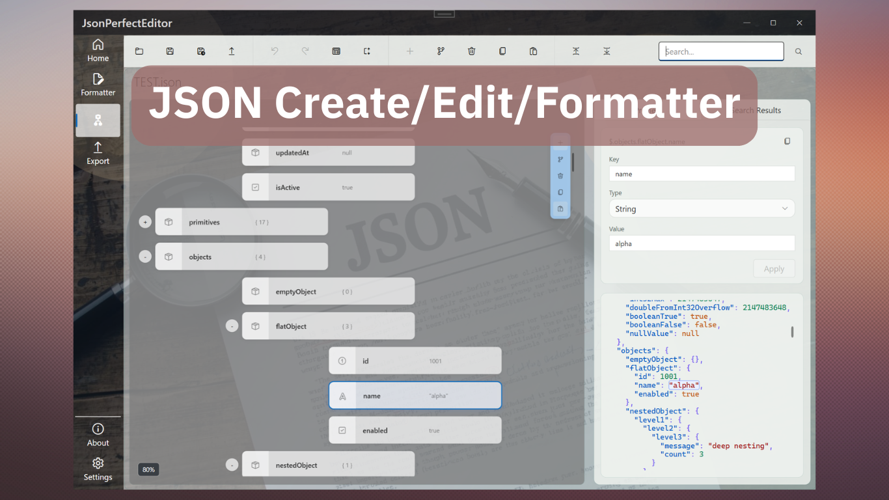This screenshot has height=500, width=889.
Task: Click the search magnifier icon
Action: pyautogui.click(x=799, y=51)
